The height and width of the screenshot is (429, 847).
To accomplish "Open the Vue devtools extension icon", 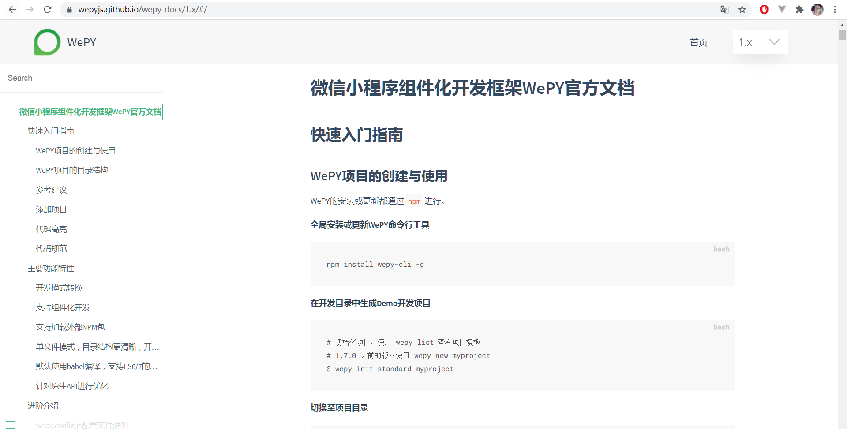I will [x=782, y=9].
